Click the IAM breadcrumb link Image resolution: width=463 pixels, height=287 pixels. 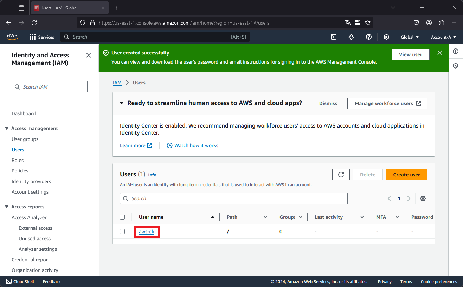point(117,83)
